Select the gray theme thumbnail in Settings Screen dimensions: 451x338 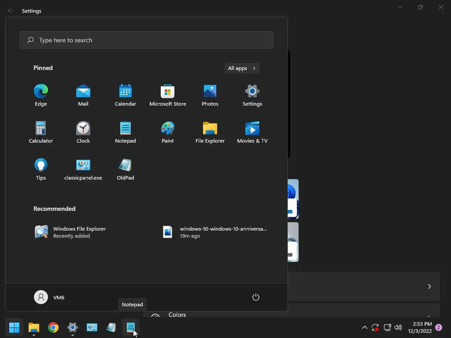point(293,242)
